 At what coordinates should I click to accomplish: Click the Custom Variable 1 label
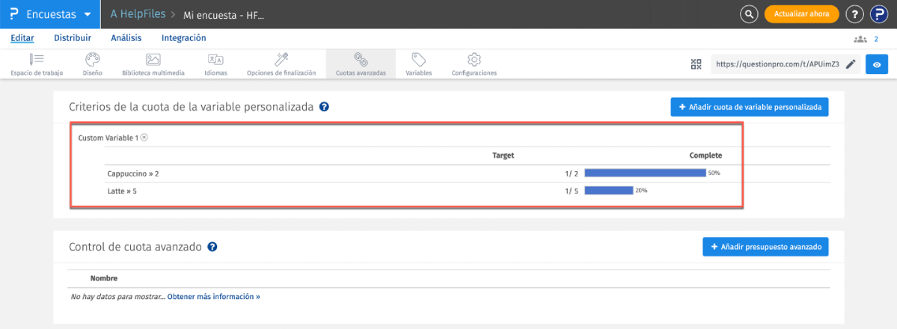pyautogui.click(x=108, y=138)
